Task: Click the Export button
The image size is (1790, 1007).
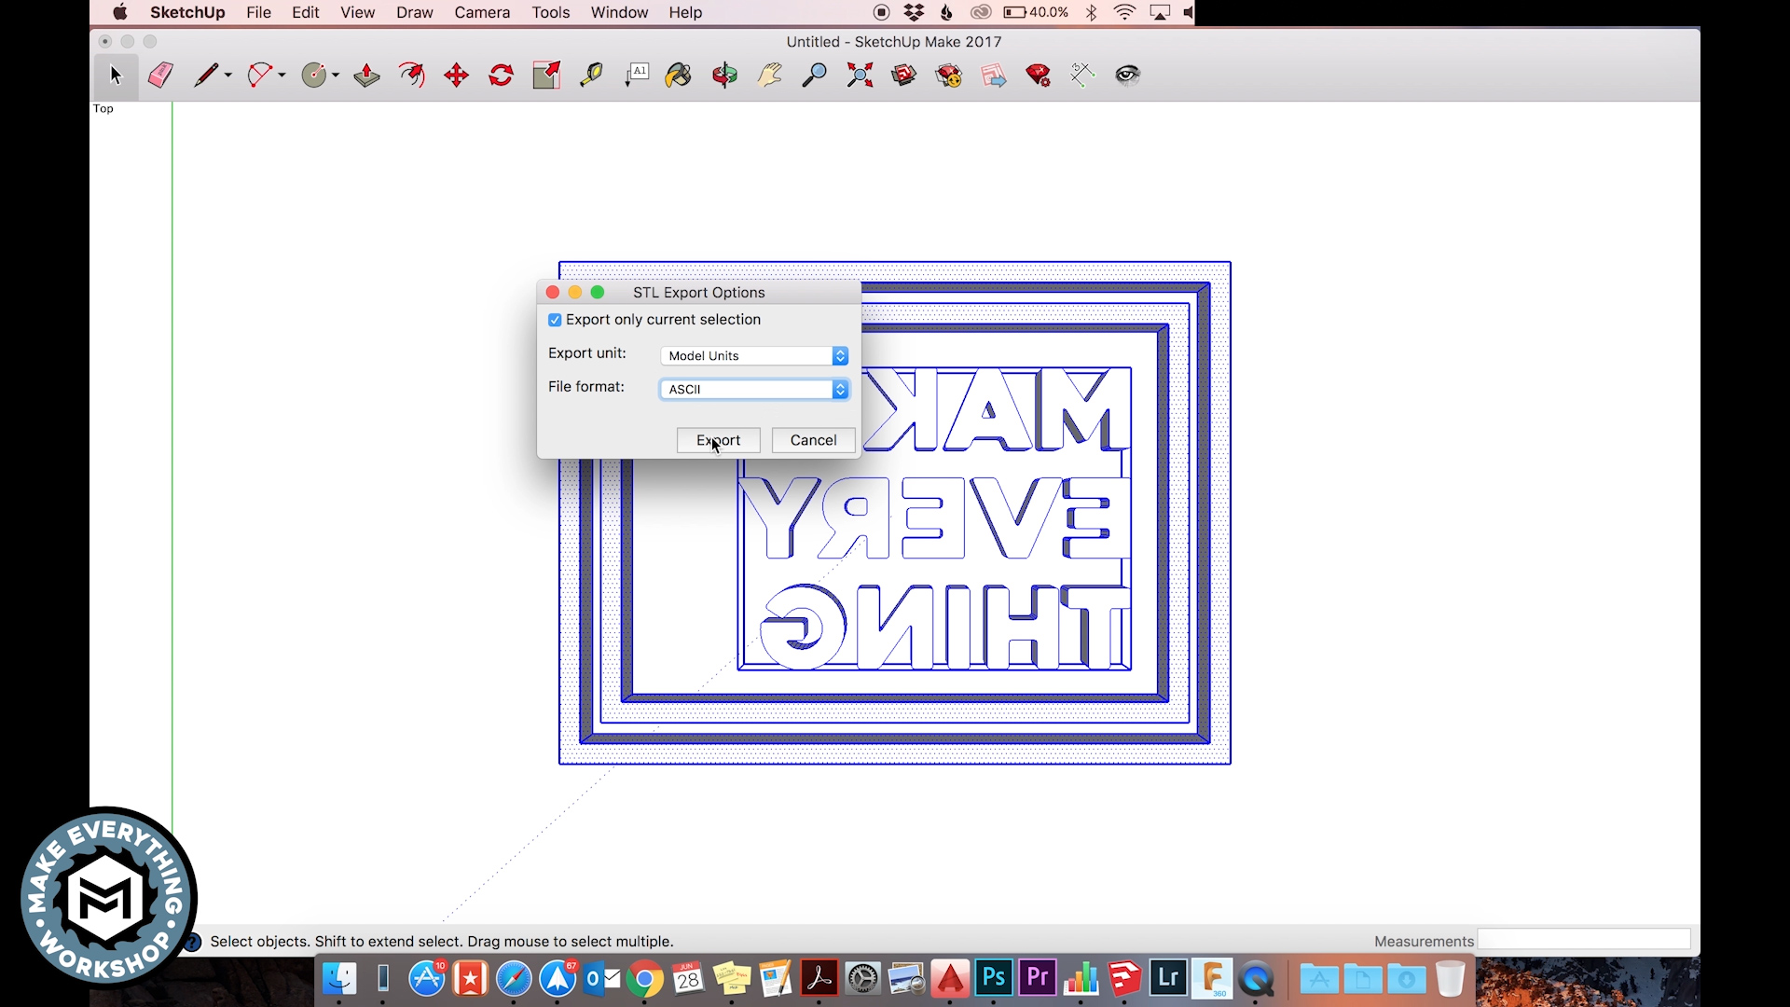Action: [x=718, y=440]
